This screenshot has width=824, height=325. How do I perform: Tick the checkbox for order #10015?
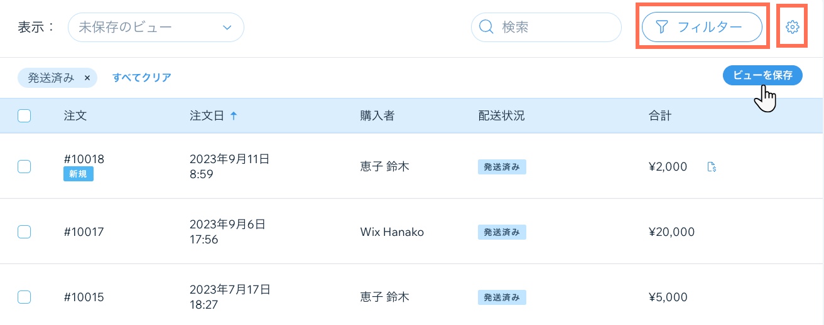tap(24, 297)
